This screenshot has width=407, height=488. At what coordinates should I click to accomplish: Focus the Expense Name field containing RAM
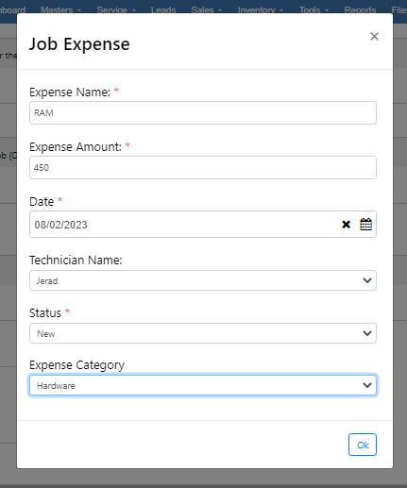203,112
